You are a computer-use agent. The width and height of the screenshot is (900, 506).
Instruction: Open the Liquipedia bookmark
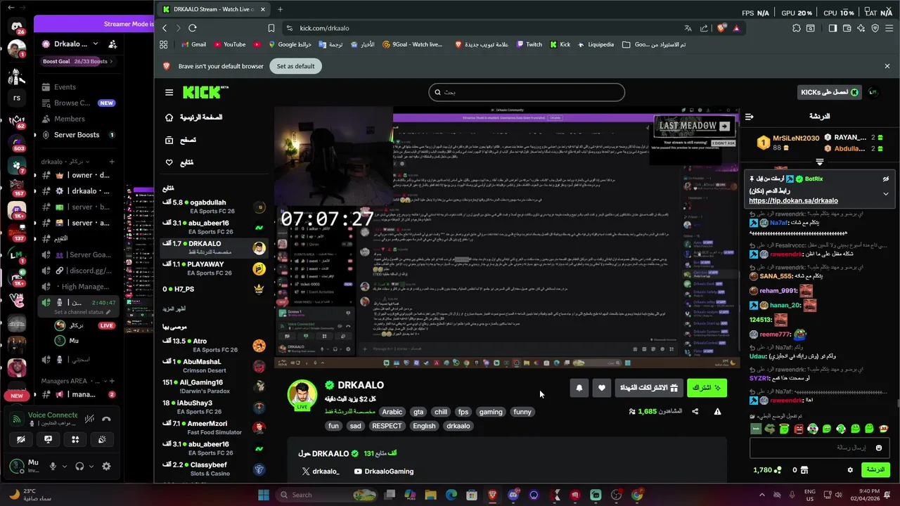(595, 44)
